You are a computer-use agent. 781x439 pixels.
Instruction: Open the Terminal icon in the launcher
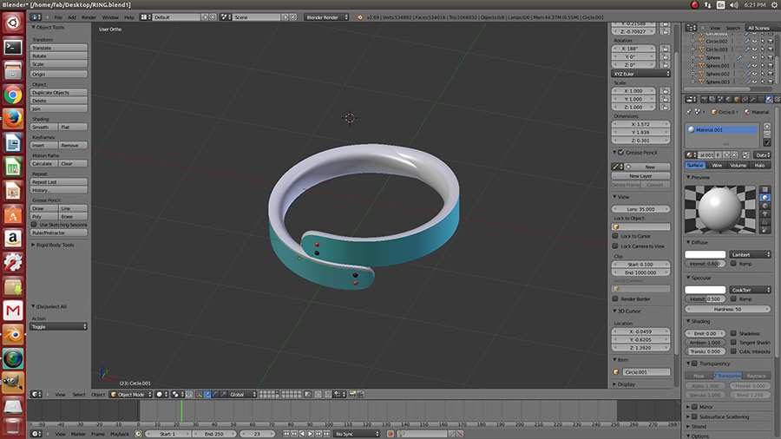12,47
